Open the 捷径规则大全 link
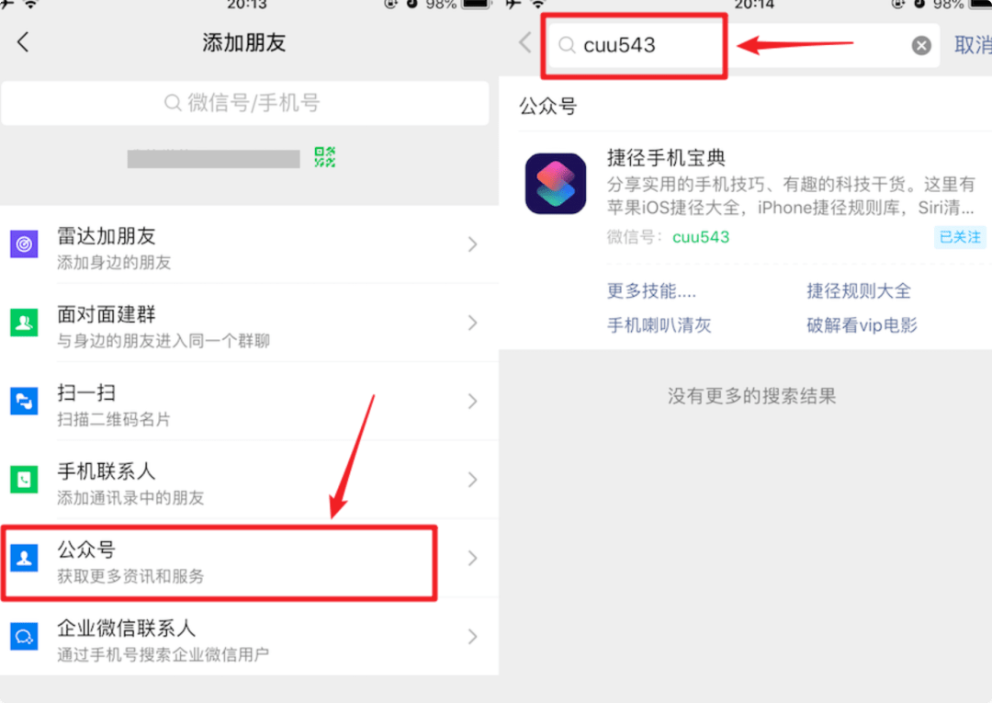992x703 pixels. click(x=859, y=291)
